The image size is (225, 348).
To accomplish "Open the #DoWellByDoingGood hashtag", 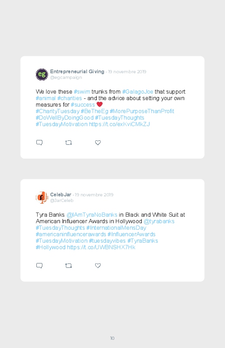I will tap(64, 117).
